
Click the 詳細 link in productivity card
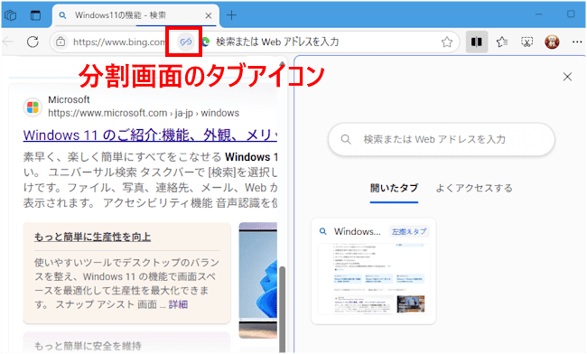[x=178, y=304]
